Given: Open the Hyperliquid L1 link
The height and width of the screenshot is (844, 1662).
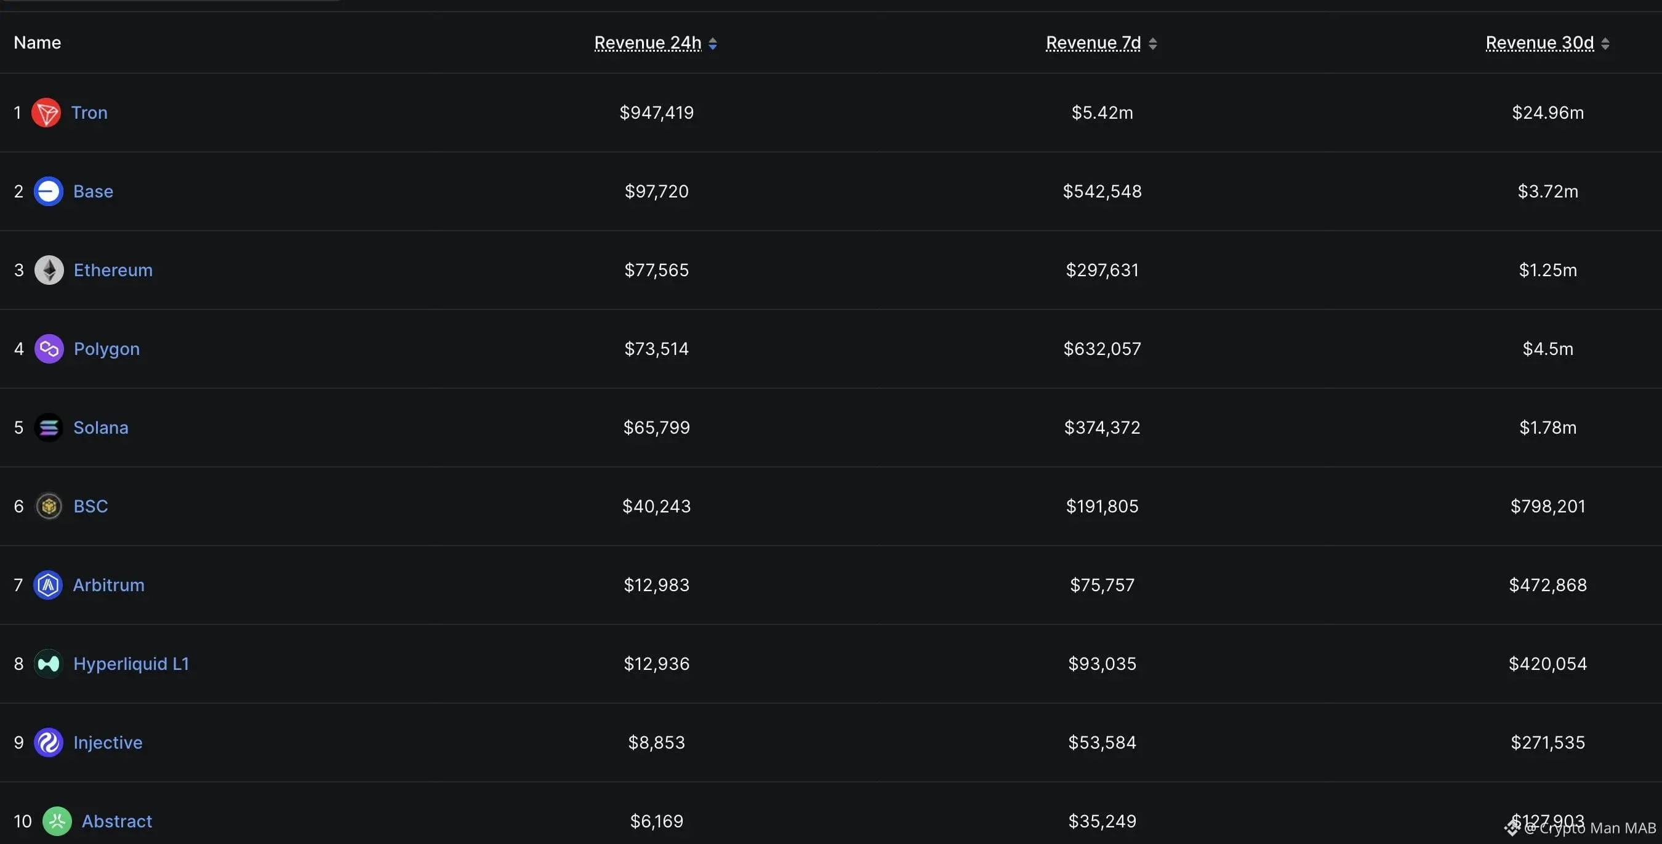Looking at the screenshot, I should point(131,664).
